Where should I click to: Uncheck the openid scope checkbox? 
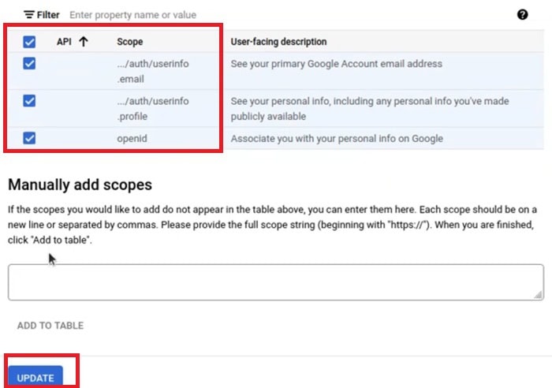[29, 138]
